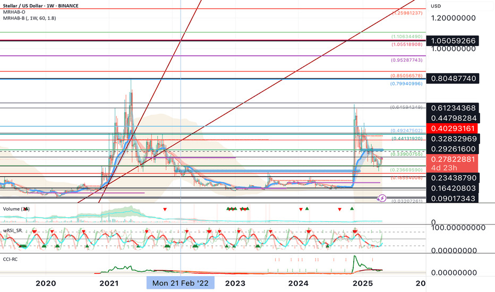
Task: Click the (0.23669590) level label
Action: pos(406,170)
